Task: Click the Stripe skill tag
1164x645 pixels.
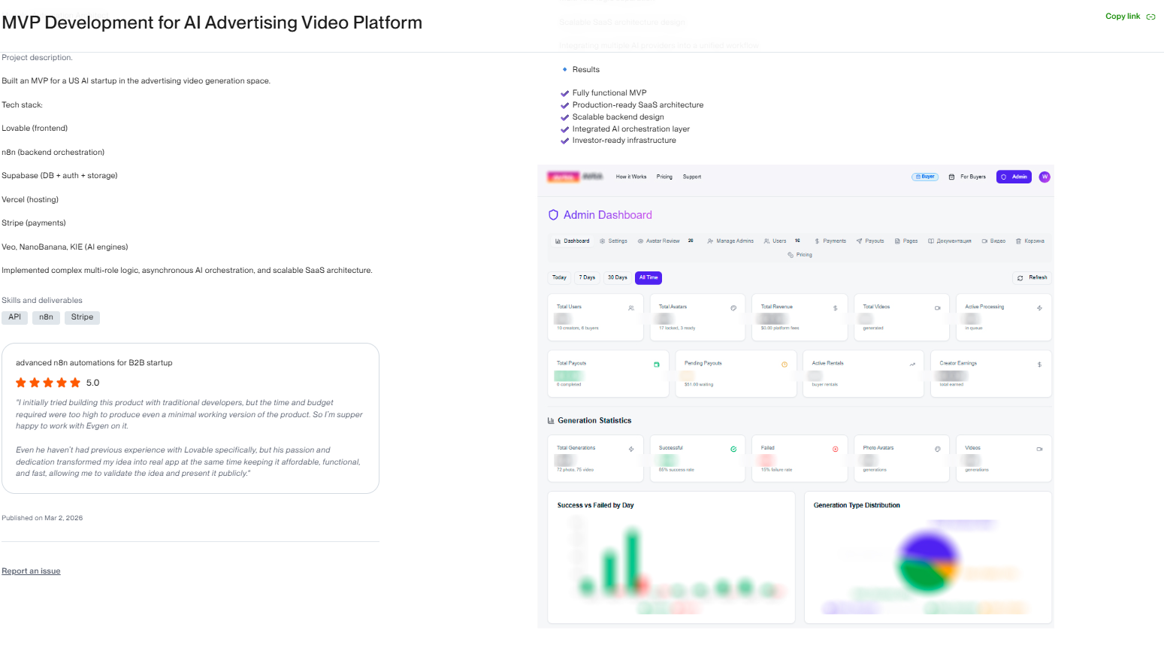Action: (x=82, y=317)
